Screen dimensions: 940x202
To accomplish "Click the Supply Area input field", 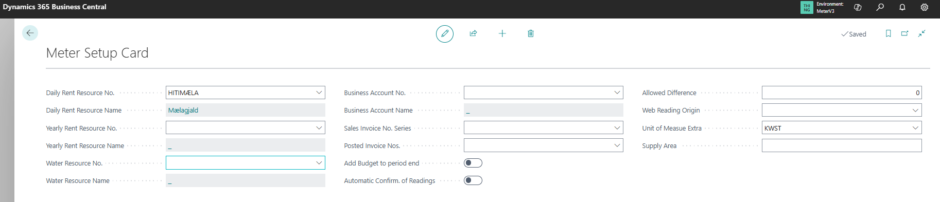I will point(842,145).
